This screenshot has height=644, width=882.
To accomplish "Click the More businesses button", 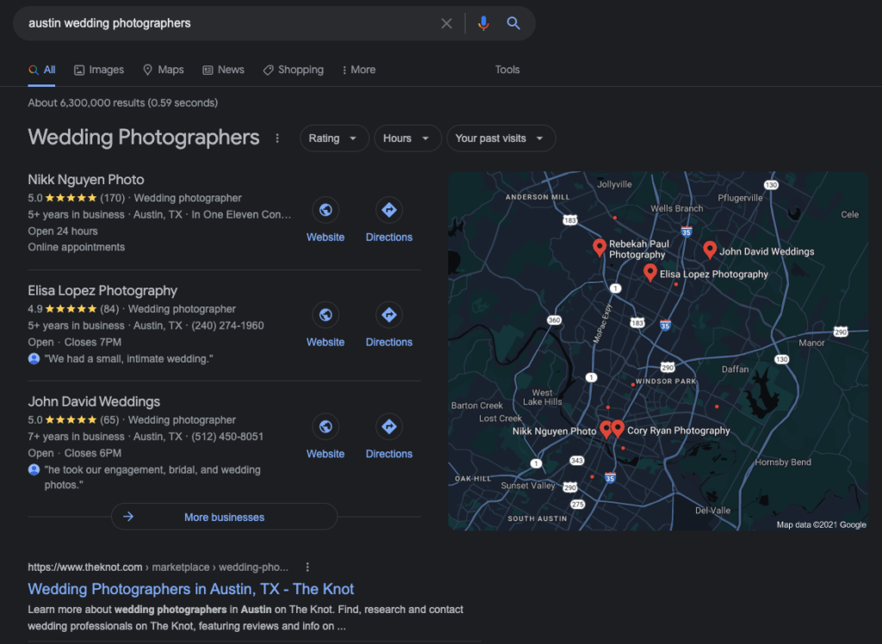I will (224, 517).
